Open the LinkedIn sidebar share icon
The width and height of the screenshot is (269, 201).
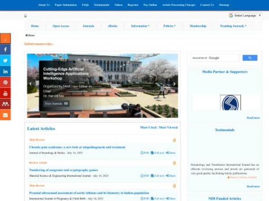5,71
